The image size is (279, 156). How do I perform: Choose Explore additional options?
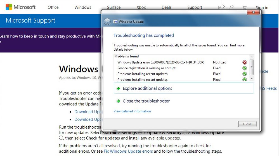coord(184,88)
